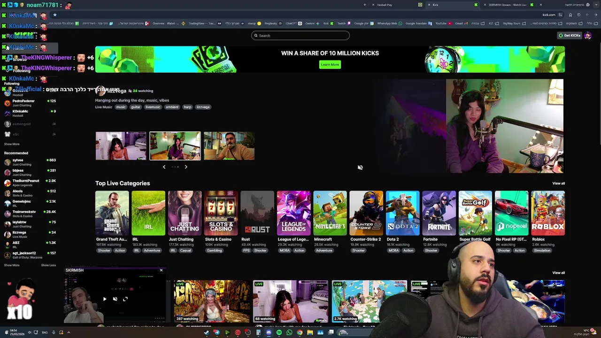
Task: Expand Following list with Show More
Action: click(x=12, y=144)
